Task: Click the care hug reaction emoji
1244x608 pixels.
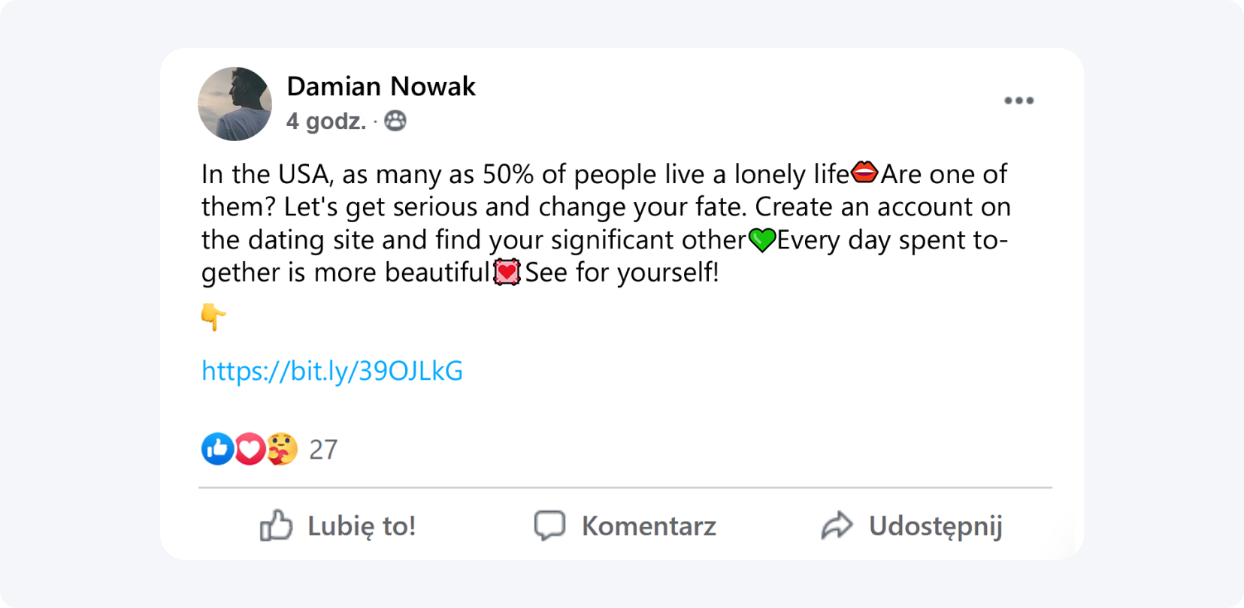Action: (x=281, y=449)
